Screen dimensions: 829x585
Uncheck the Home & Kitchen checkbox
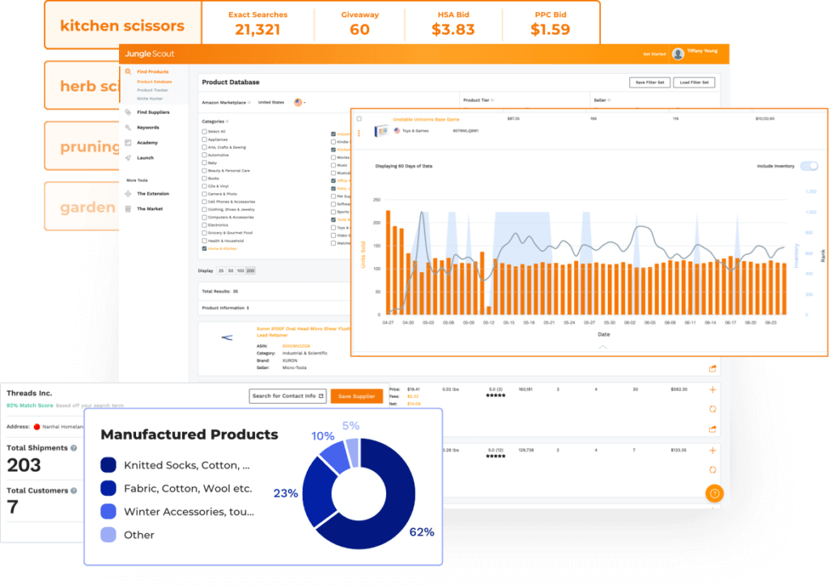(204, 248)
